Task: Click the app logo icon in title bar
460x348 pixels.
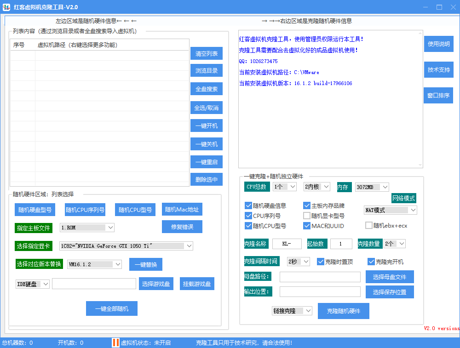Action: tap(7, 7)
